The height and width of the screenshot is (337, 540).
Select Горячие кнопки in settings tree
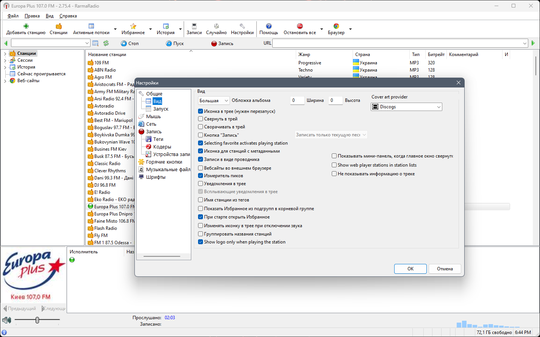[164, 162]
